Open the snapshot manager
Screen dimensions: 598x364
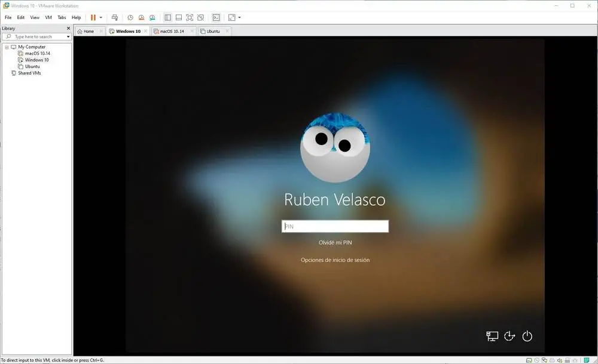tap(152, 17)
